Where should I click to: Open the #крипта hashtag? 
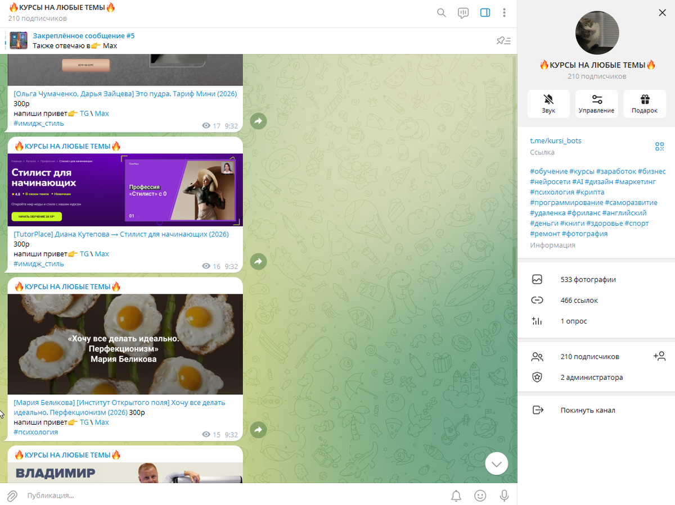[x=591, y=192]
